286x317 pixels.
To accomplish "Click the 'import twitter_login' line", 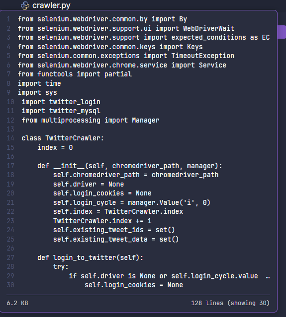I will (x=61, y=102).
